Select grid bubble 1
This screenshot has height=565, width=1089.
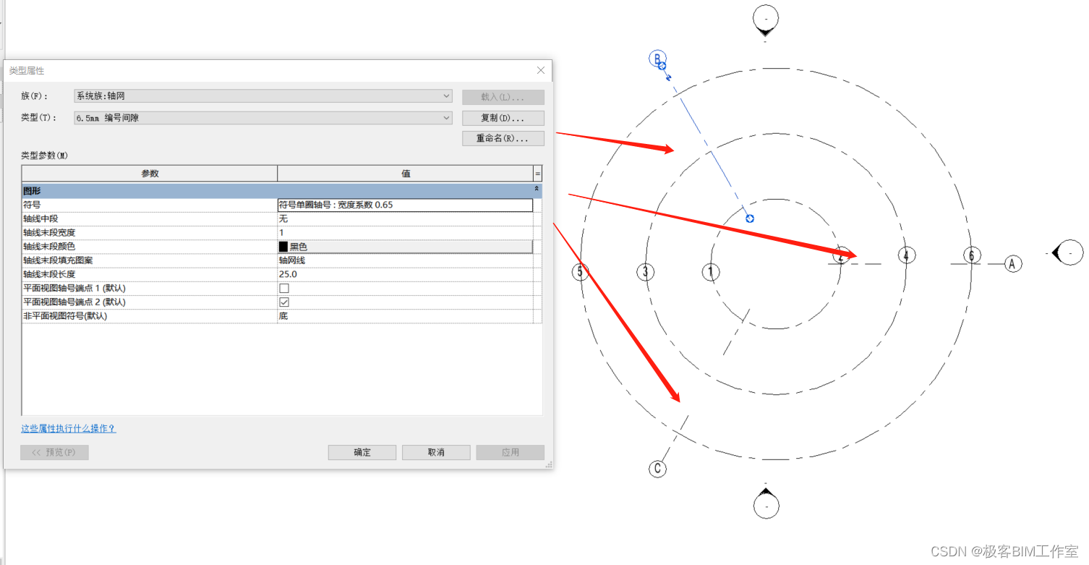711,272
